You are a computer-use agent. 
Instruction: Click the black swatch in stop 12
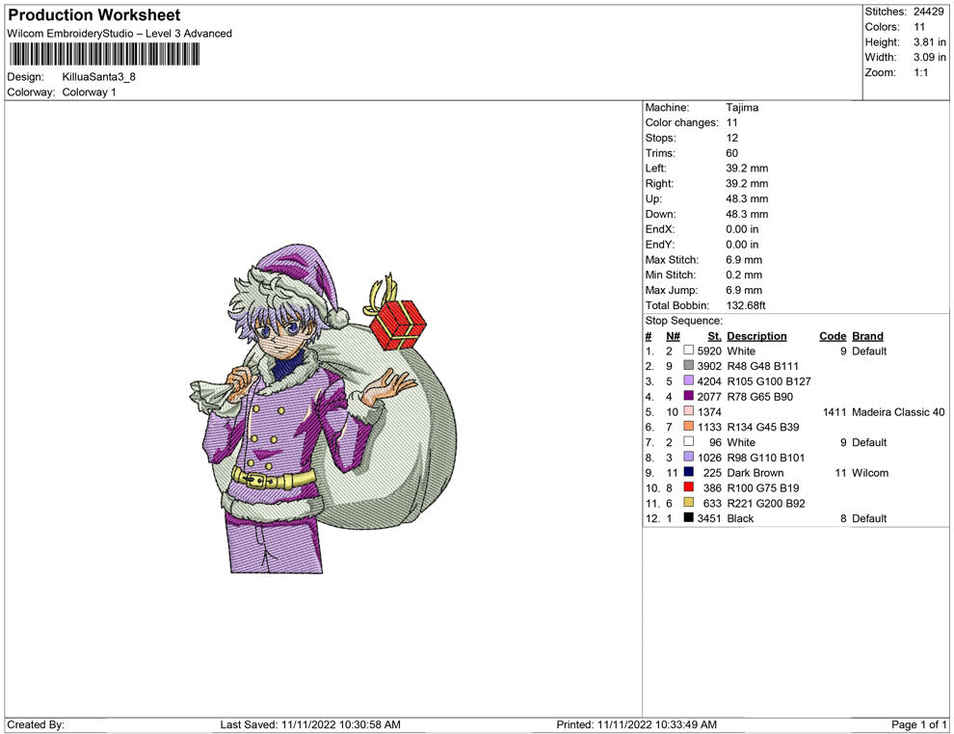pos(688,517)
